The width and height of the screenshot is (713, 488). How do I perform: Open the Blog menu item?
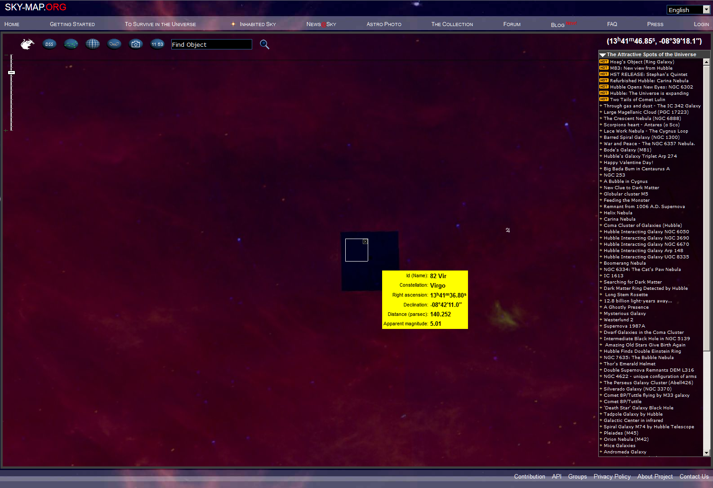click(558, 25)
